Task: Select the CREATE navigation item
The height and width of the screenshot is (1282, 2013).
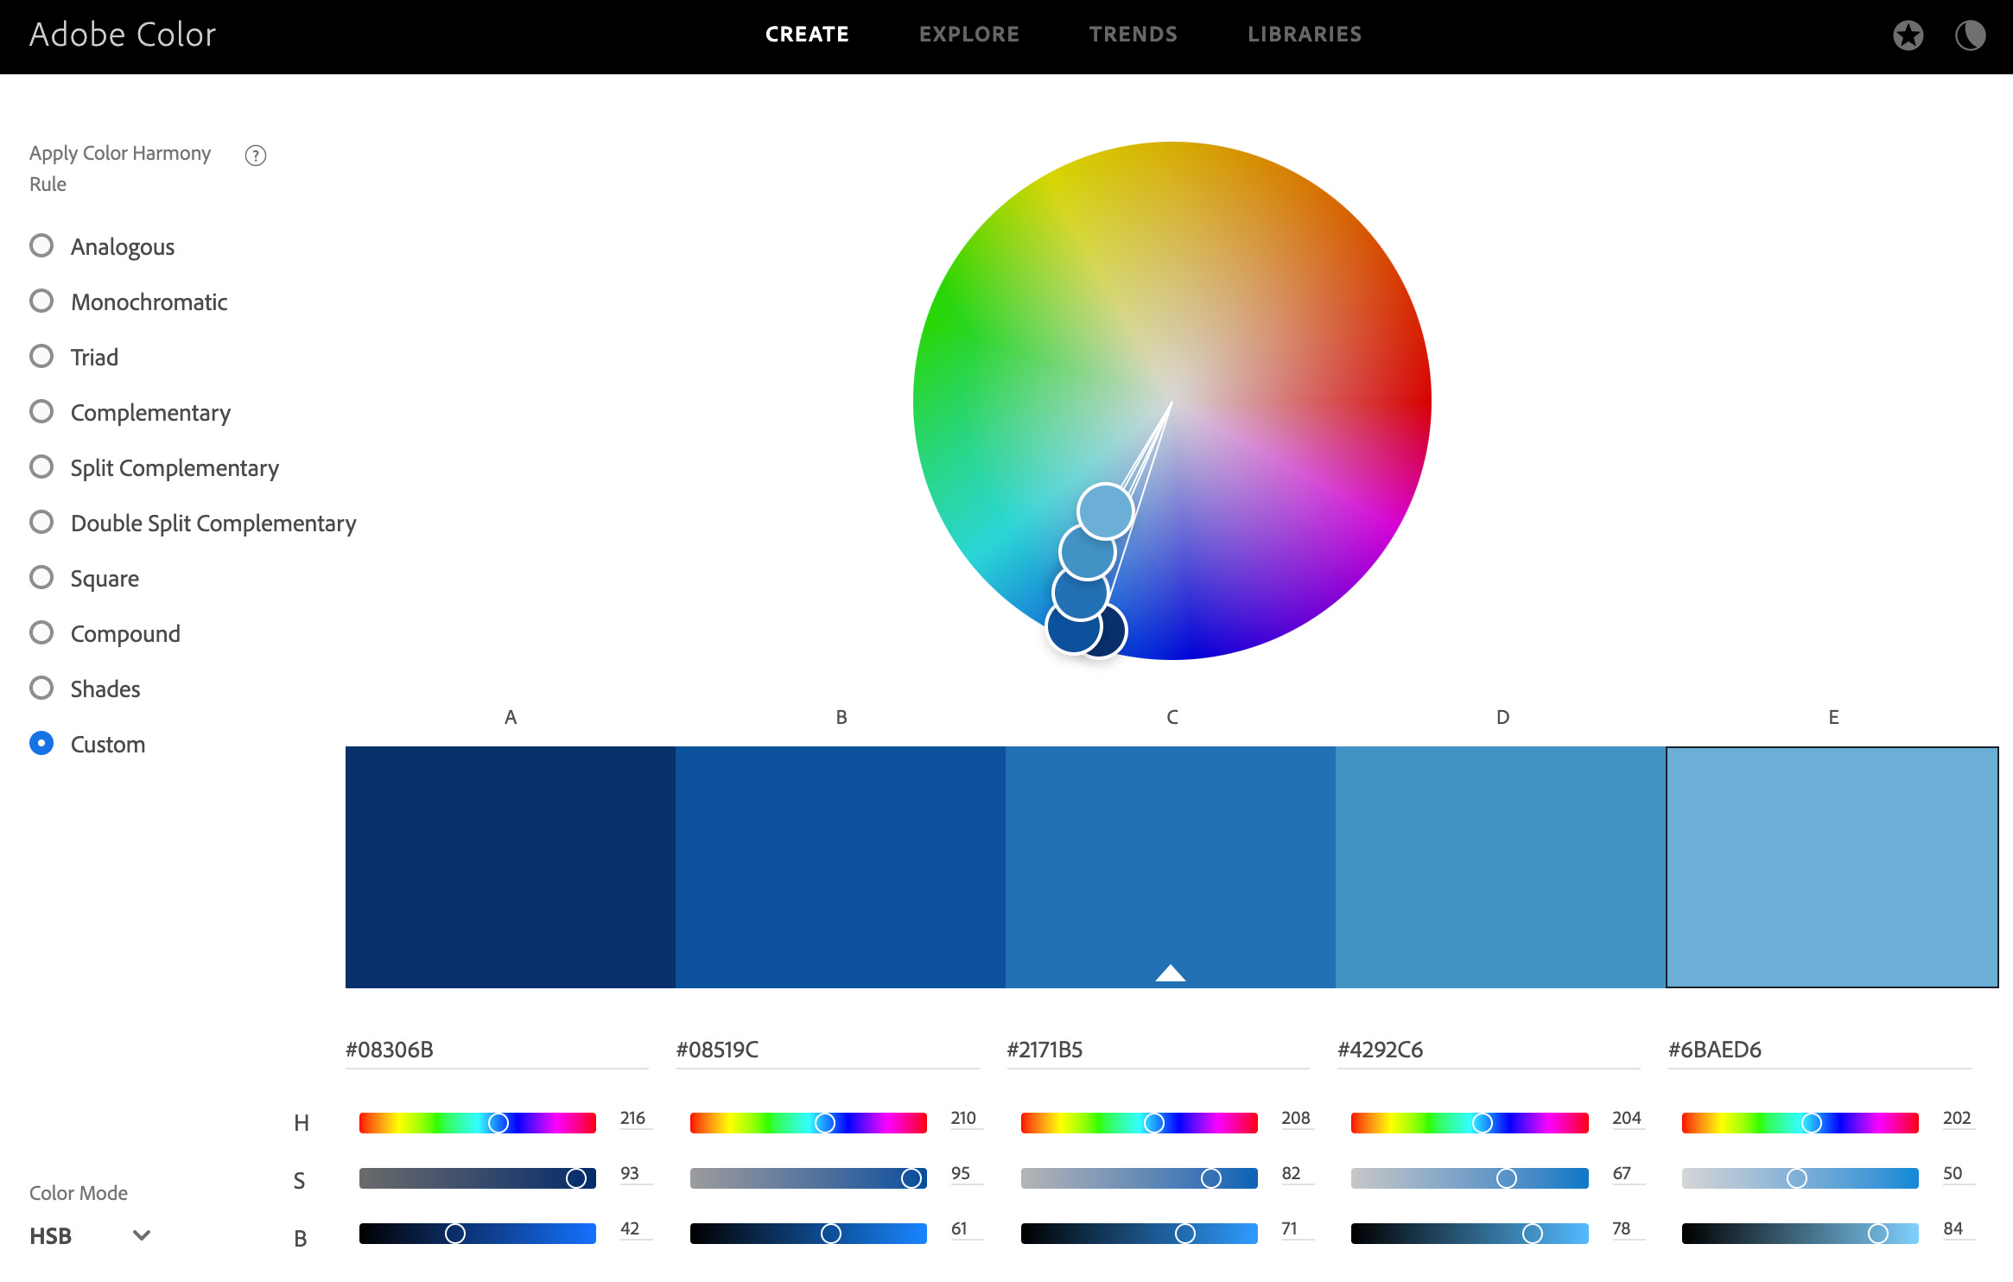Action: [807, 35]
